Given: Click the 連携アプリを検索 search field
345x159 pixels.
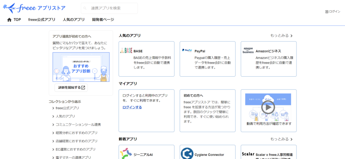Looking at the screenshot, I should [x=109, y=8].
